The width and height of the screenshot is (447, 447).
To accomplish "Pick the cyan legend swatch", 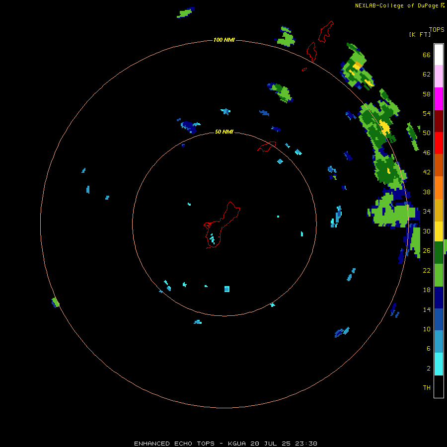I will pyautogui.click(x=439, y=364).
